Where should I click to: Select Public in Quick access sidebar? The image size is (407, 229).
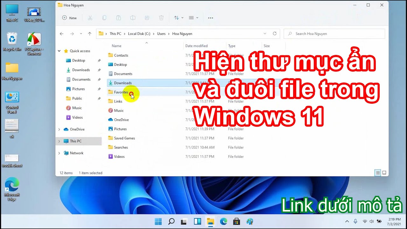[77, 99]
